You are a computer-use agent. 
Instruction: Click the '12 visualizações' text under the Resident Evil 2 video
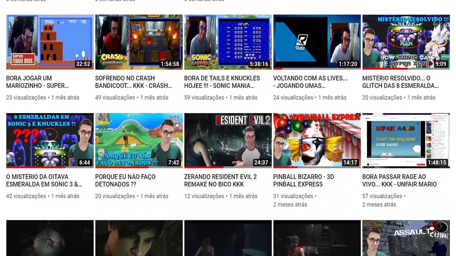(204, 196)
